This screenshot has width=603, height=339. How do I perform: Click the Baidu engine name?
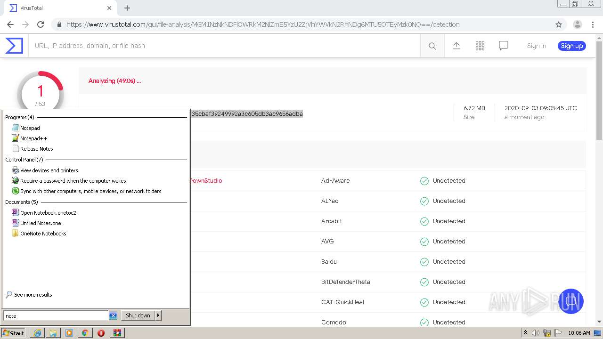[329, 262]
